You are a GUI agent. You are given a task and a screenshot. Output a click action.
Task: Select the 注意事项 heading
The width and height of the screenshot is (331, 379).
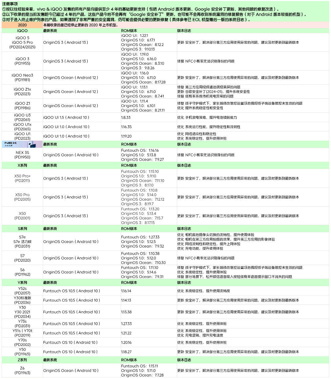pos(10,4)
